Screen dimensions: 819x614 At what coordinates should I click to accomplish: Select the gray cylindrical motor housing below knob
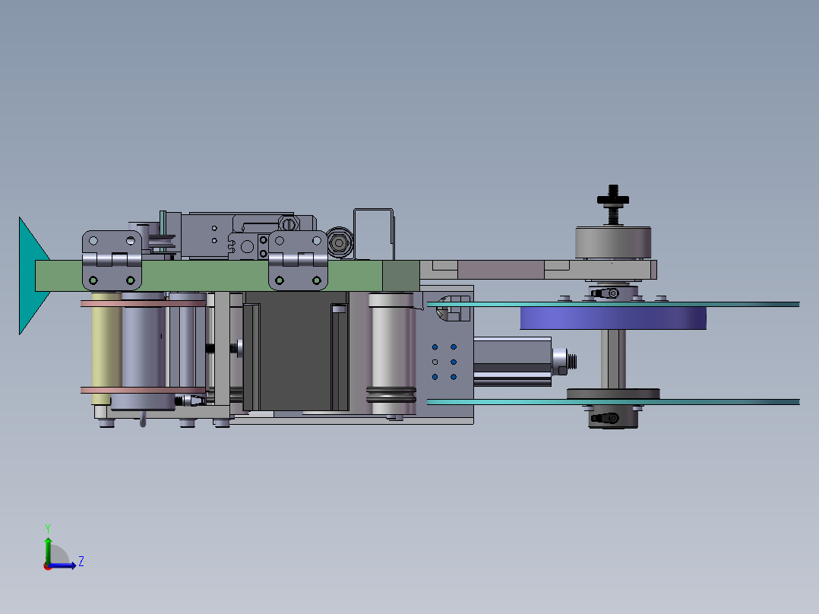[x=613, y=242]
